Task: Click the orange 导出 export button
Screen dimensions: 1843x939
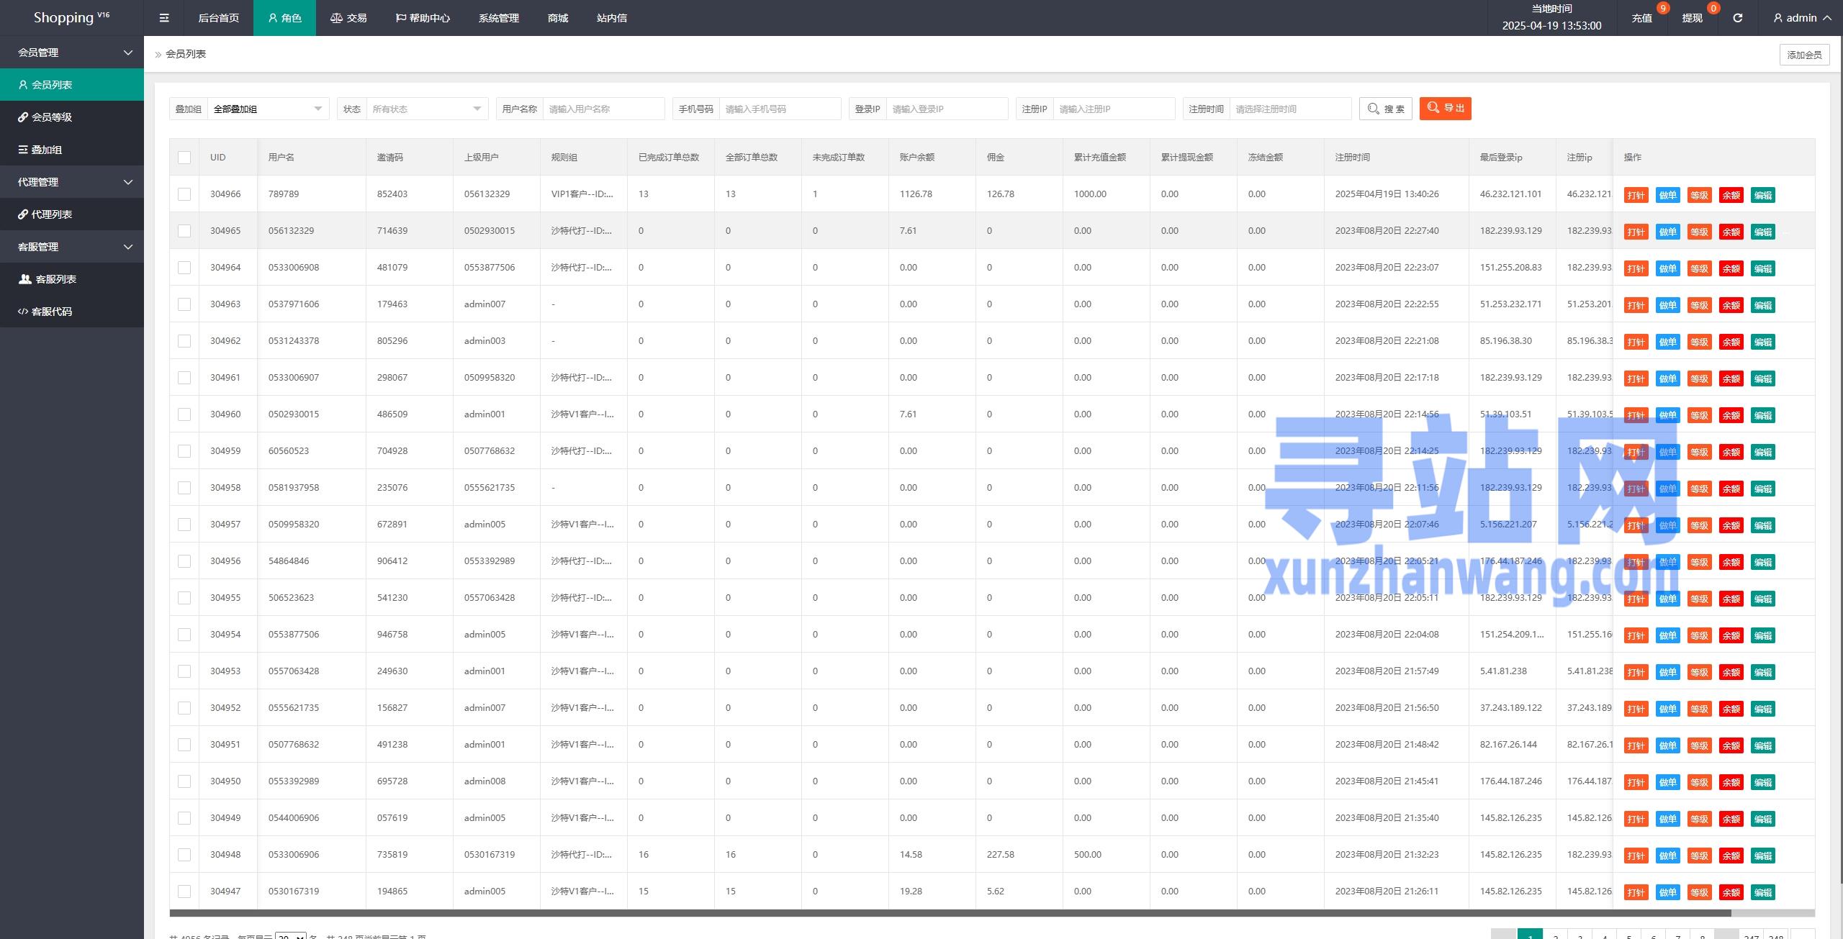Action: [1446, 109]
